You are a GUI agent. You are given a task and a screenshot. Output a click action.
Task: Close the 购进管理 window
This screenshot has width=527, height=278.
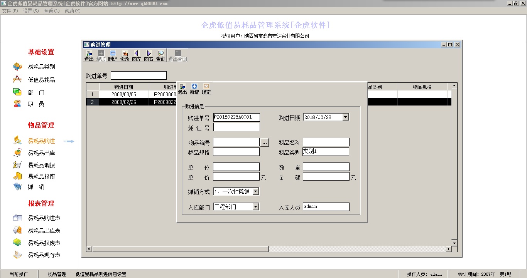click(457, 45)
